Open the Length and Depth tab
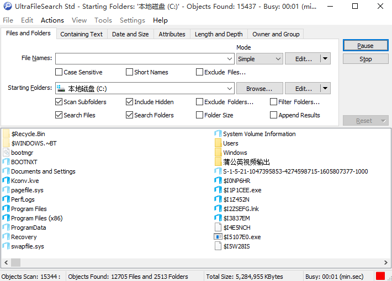 pos(219,34)
